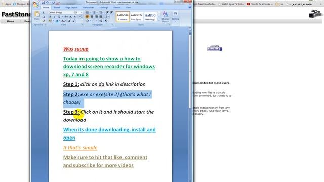Save the document from the Quick Access toolbar
The height and width of the screenshot is (182, 324).
pyautogui.click(x=43, y=3)
